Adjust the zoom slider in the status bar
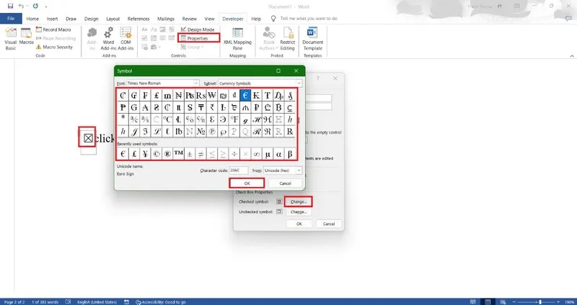577x305 pixels. [539, 302]
